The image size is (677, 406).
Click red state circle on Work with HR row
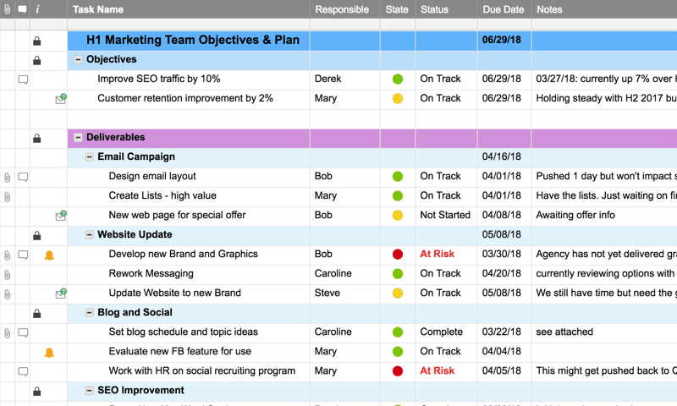[398, 371]
